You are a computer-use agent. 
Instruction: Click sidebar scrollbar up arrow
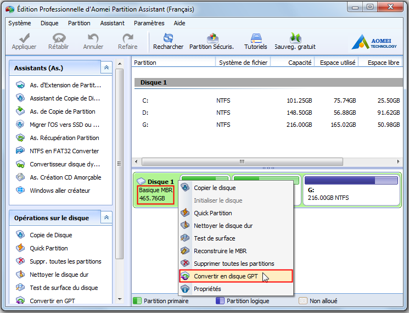(x=120, y=64)
